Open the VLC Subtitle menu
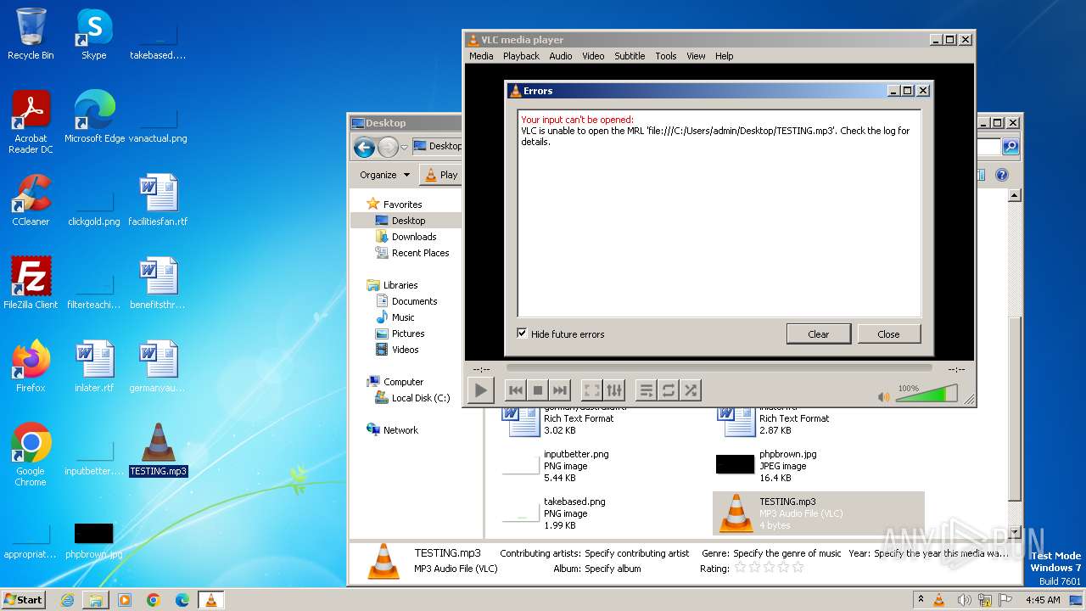The height and width of the screenshot is (611, 1086). tap(630, 56)
